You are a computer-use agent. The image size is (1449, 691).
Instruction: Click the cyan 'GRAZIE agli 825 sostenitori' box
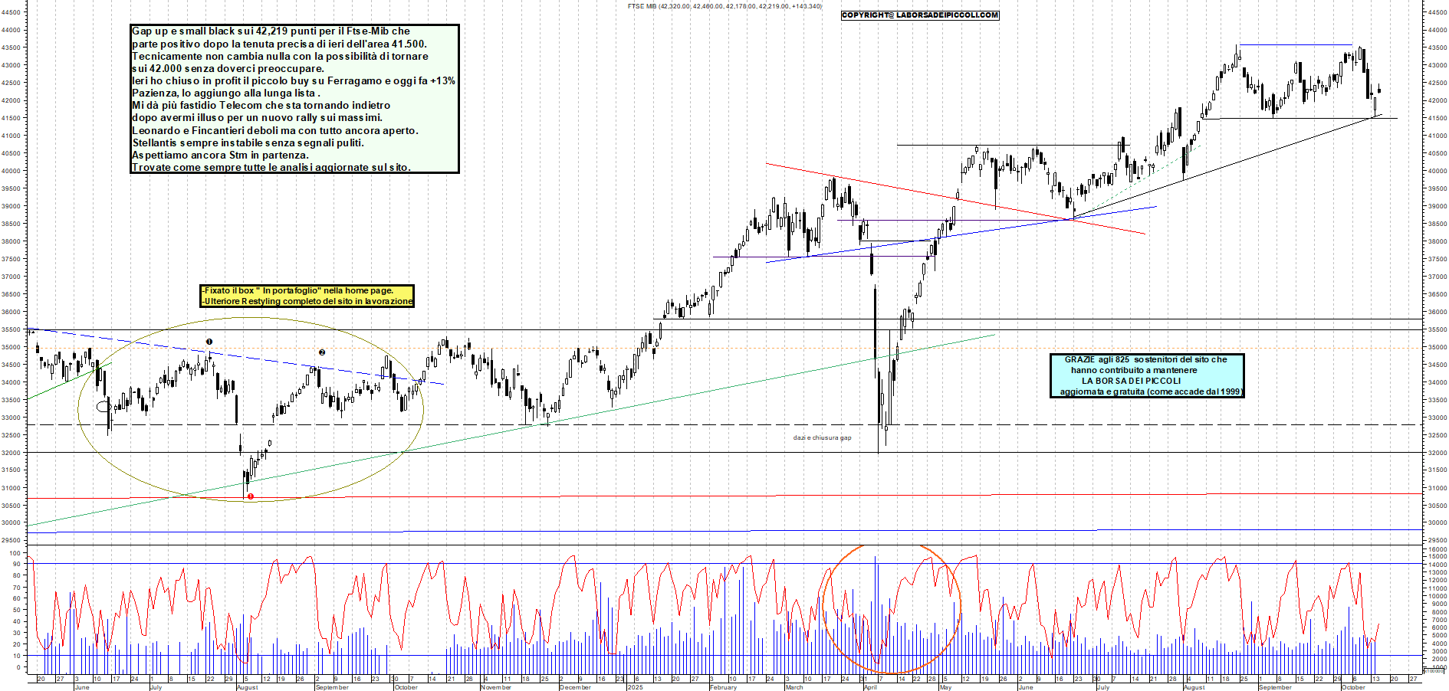(1146, 375)
